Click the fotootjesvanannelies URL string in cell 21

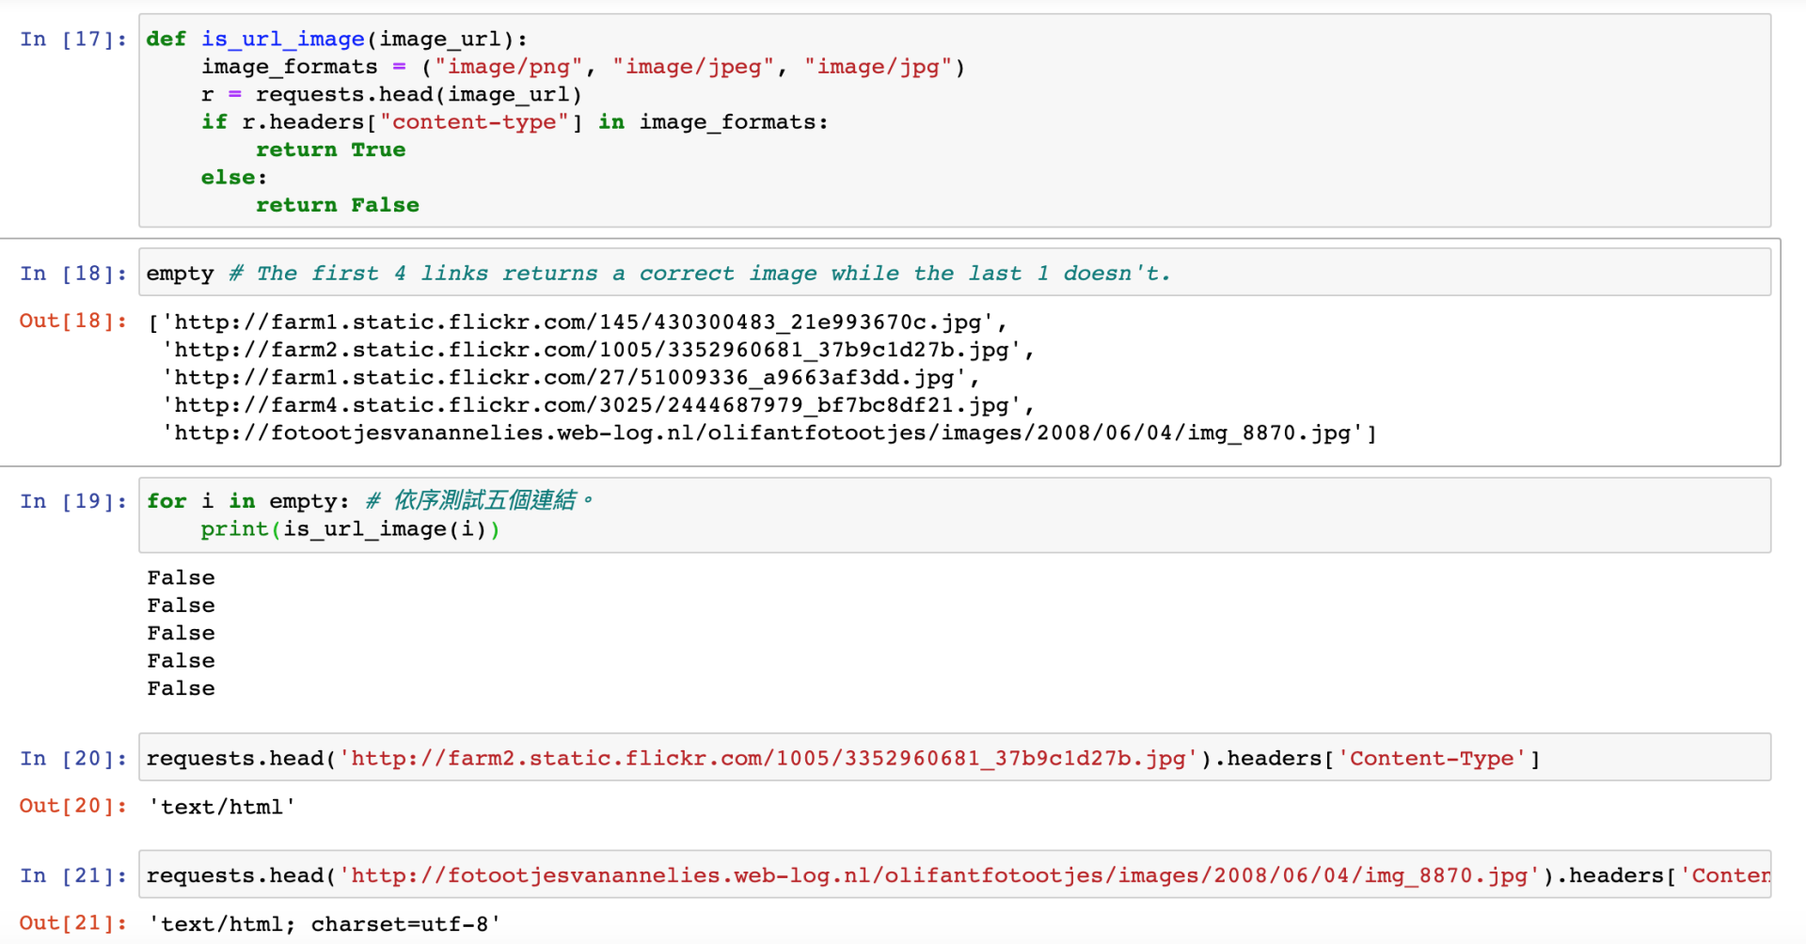point(940,875)
